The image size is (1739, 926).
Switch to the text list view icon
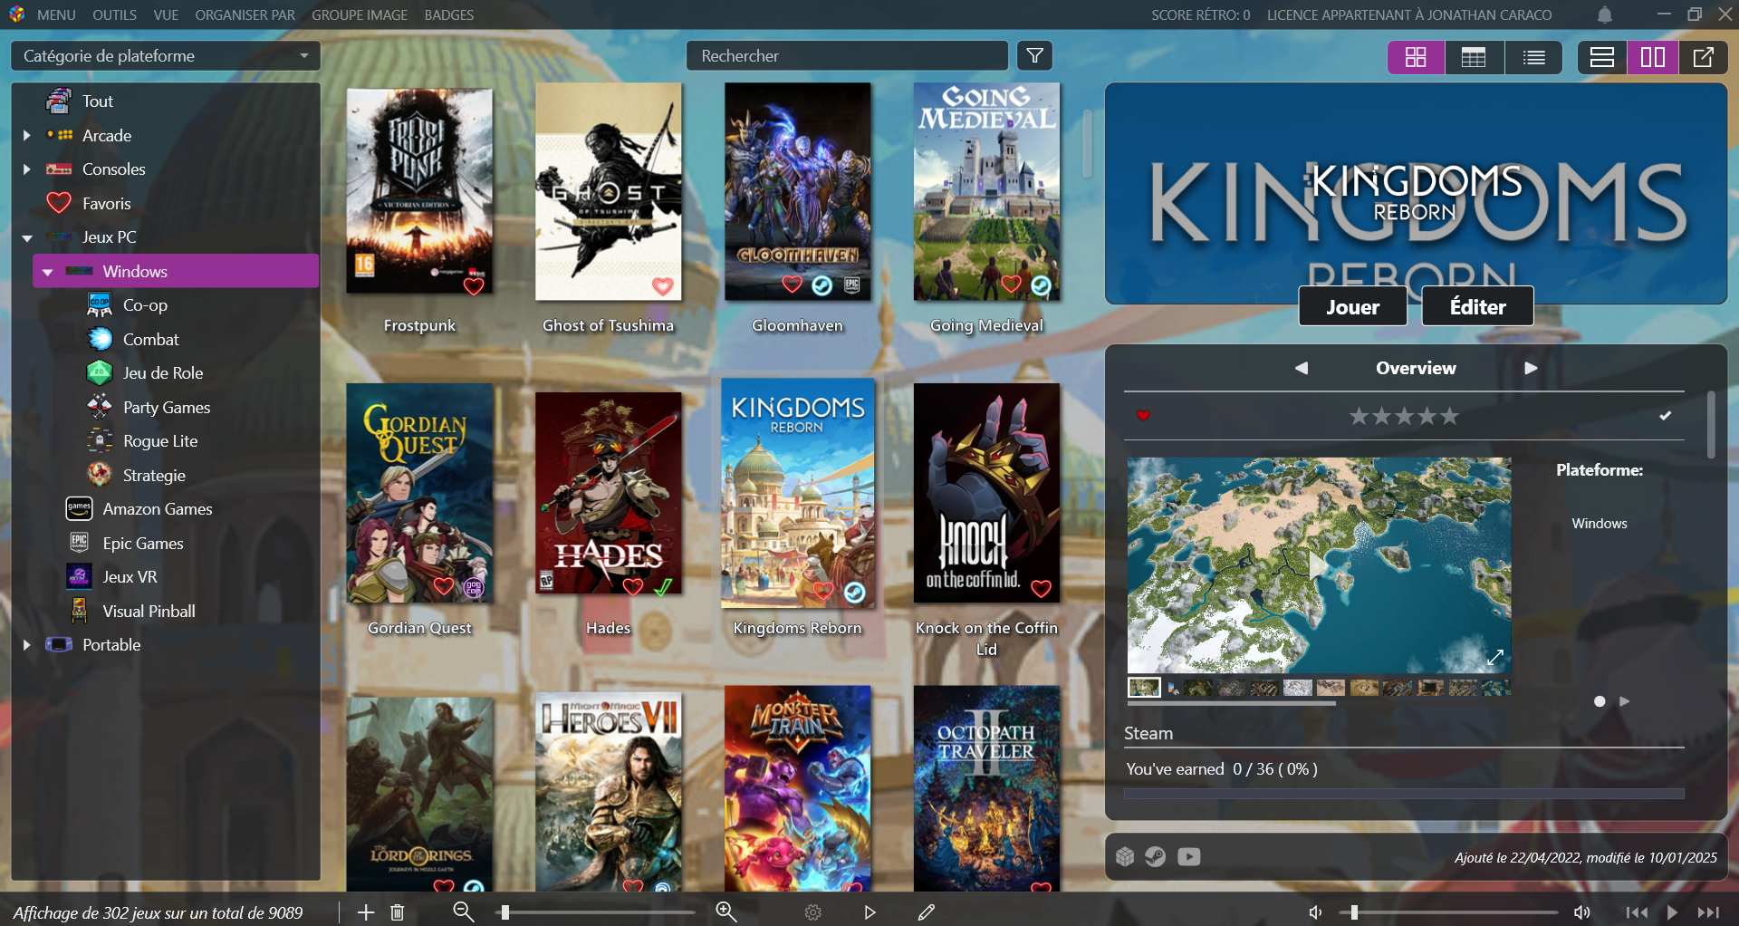(x=1534, y=57)
